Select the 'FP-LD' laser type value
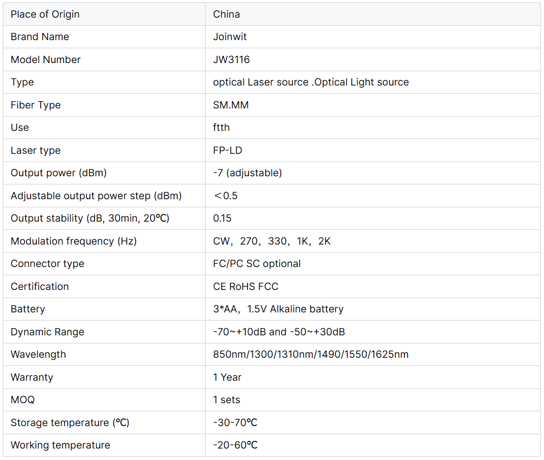This screenshot has height=460, width=544. [228, 150]
